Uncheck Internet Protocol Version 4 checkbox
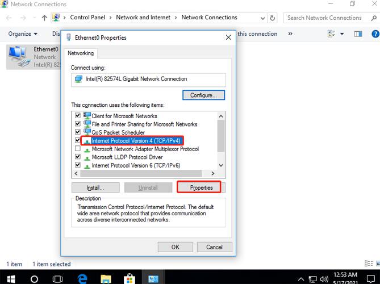The image size is (380, 284). (78, 140)
